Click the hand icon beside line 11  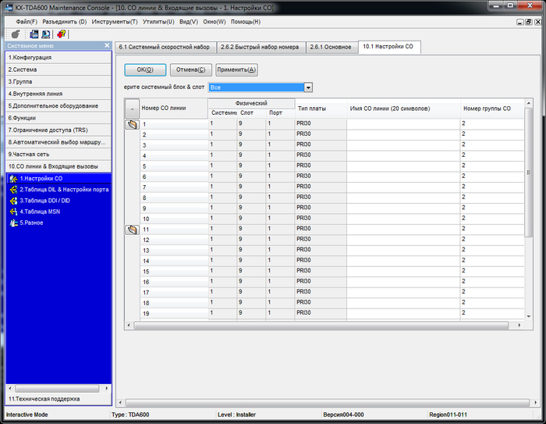click(x=132, y=230)
